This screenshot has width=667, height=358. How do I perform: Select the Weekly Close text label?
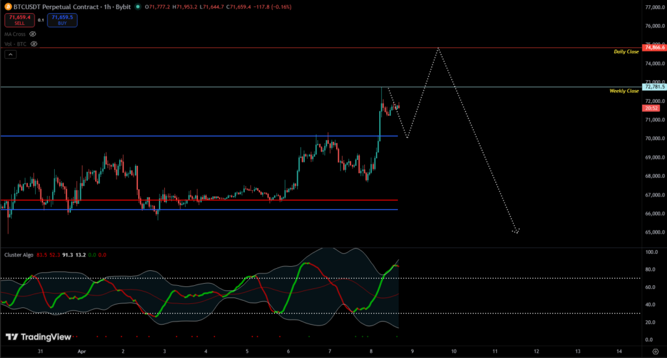click(624, 91)
